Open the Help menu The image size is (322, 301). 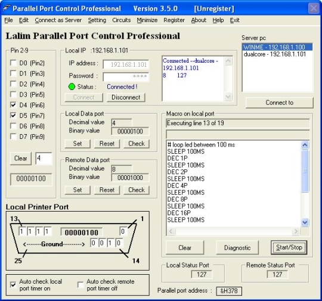pos(218,20)
